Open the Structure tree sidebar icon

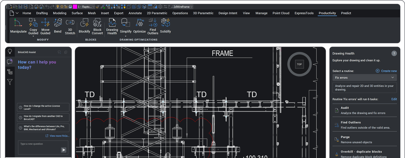coord(10,72)
